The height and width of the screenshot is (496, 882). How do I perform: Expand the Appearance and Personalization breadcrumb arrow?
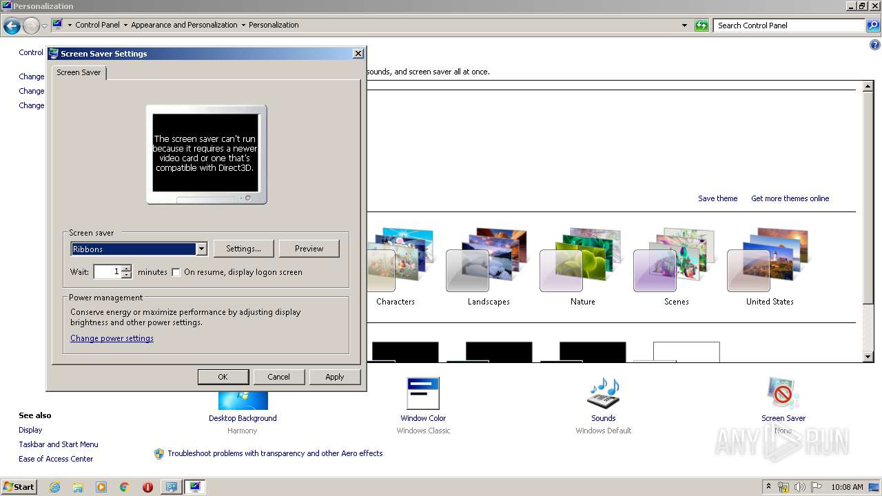point(243,25)
